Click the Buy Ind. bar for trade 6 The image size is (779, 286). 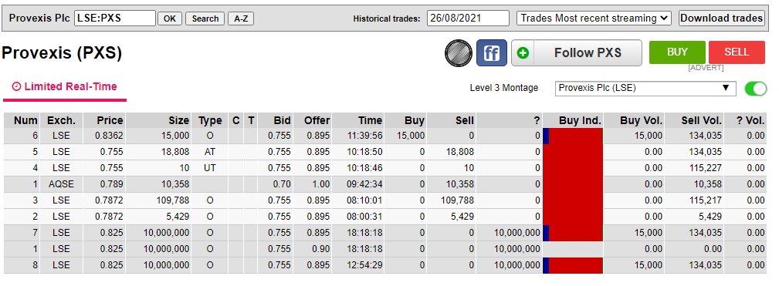[x=573, y=136]
